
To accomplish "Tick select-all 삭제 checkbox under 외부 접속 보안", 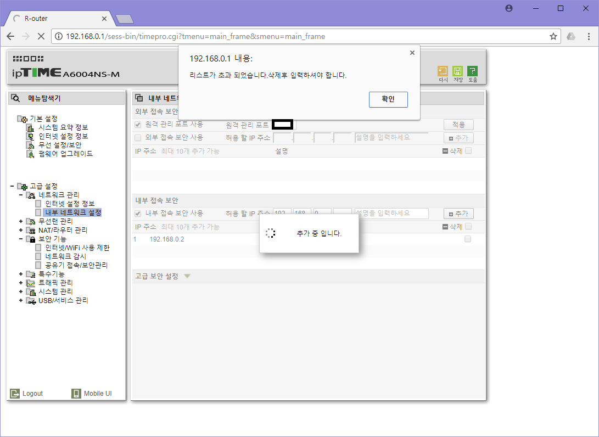I will coord(468,151).
